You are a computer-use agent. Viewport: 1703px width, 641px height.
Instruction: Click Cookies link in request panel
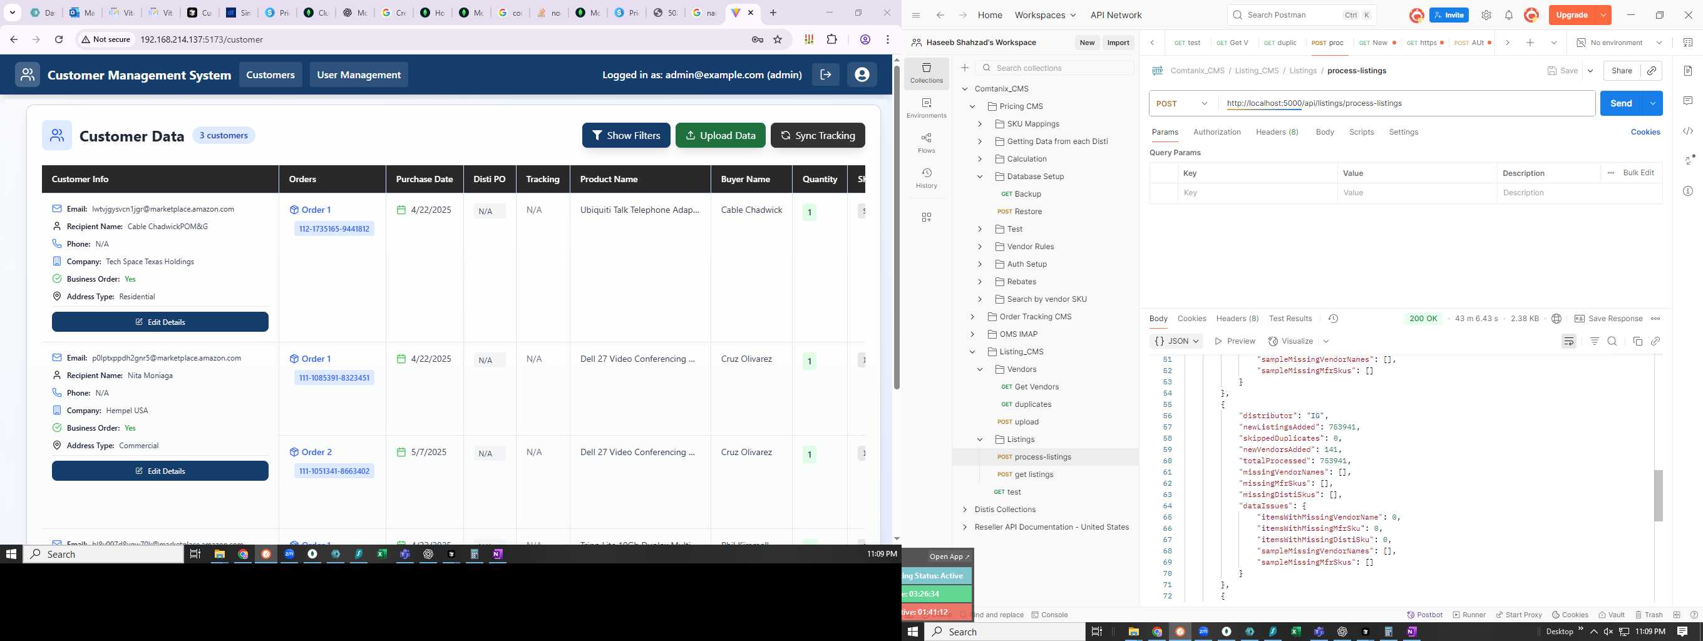[1645, 132]
